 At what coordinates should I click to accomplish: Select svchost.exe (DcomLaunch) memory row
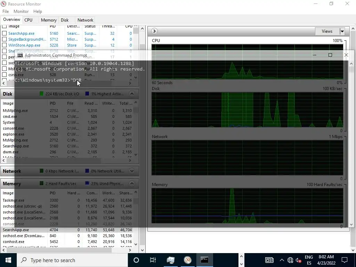coord(67,236)
